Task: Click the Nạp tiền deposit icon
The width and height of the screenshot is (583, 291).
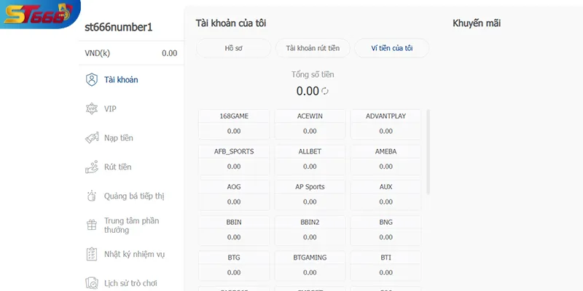Action: (91, 137)
